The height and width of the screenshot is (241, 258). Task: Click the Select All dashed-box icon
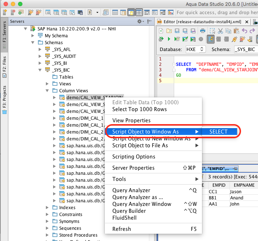[212, 31]
